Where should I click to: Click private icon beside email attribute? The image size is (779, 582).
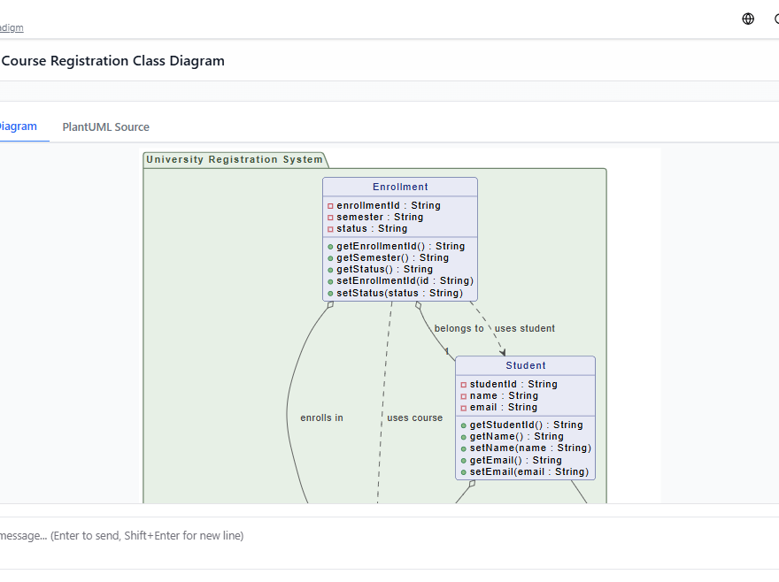point(463,407)
